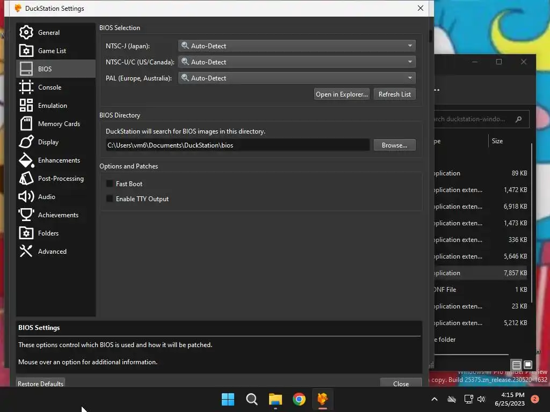The height and width of the screenshot is (412, 550).
Task: Click the Explorer vertical scrollbar
Action: click(532, 223)
